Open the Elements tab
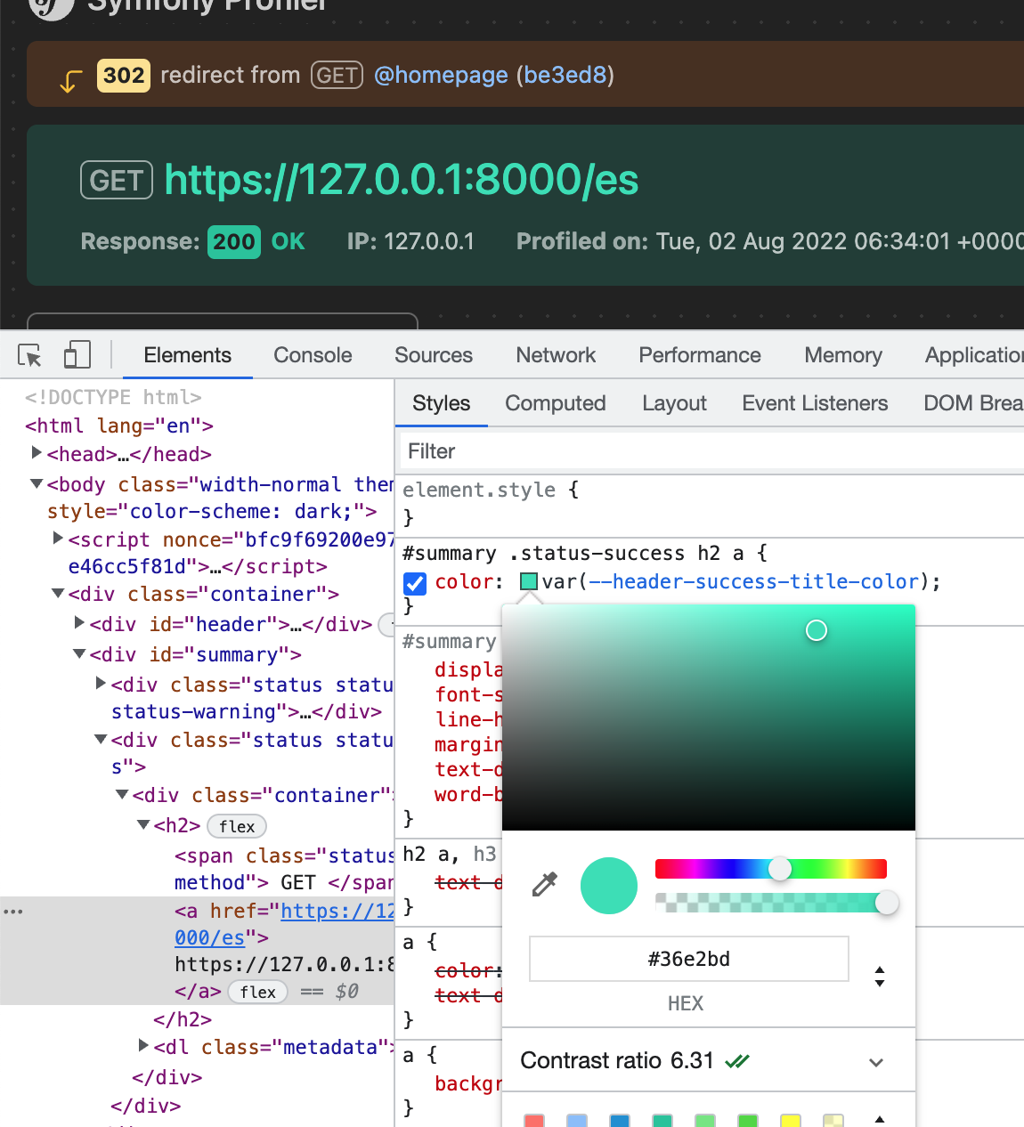 pyautogui.click(x=187, y=355)
